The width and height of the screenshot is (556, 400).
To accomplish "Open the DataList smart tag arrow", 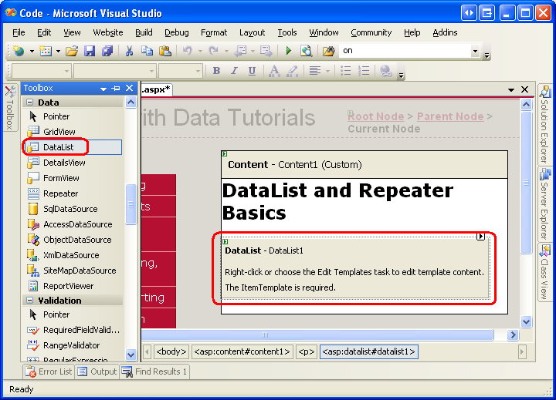I will pyautogui.click(x=481, y=237).
